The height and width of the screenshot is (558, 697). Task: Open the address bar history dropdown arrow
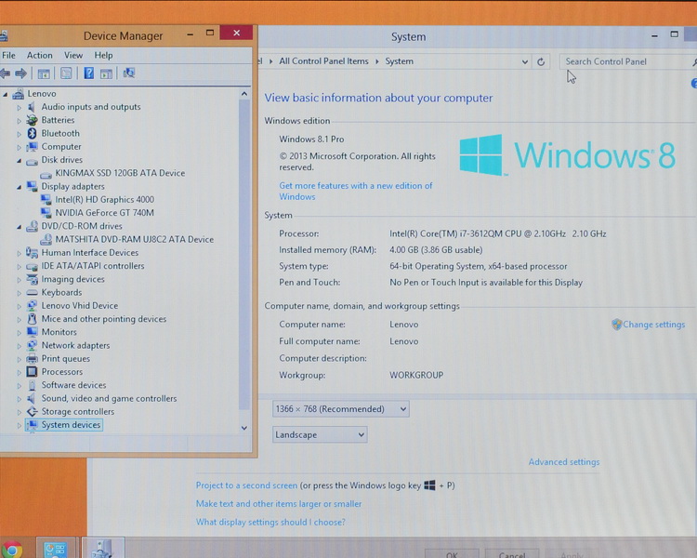(524, 62)
